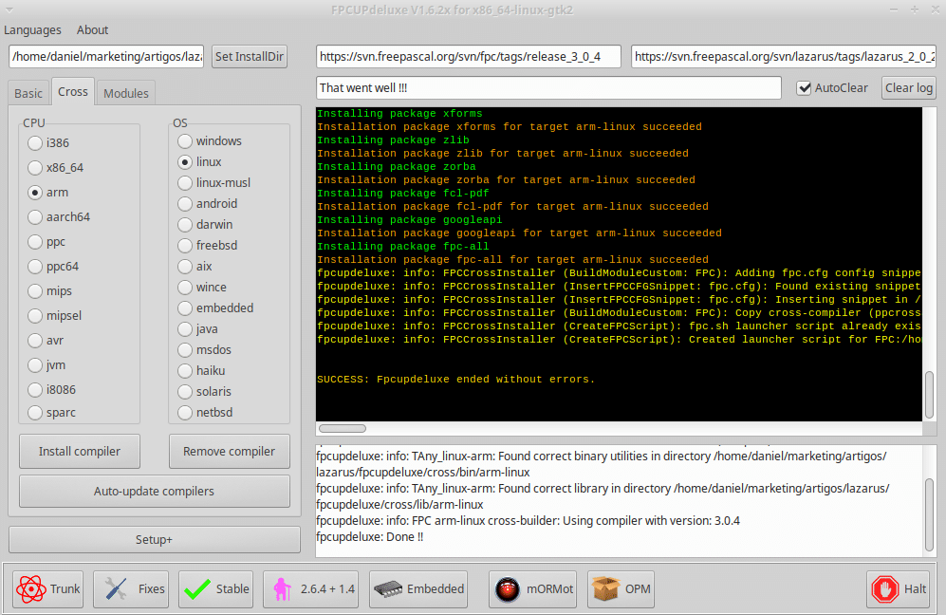Image resolution: width=946 pixels, height=615 pixels.
Task: Click the Halt stop-hand icon
Action: click(x=885, y=589)
